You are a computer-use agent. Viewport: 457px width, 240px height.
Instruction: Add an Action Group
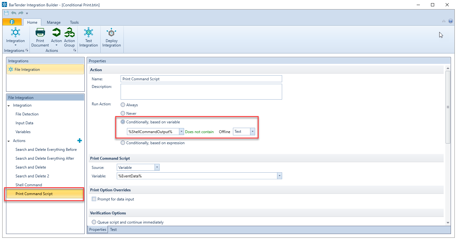[x=69, y=37]
